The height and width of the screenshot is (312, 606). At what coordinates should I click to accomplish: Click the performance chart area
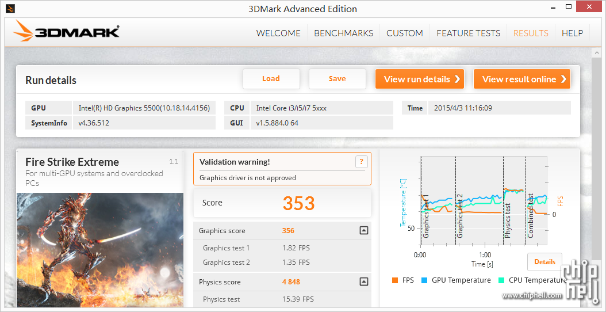pos(484,200)
